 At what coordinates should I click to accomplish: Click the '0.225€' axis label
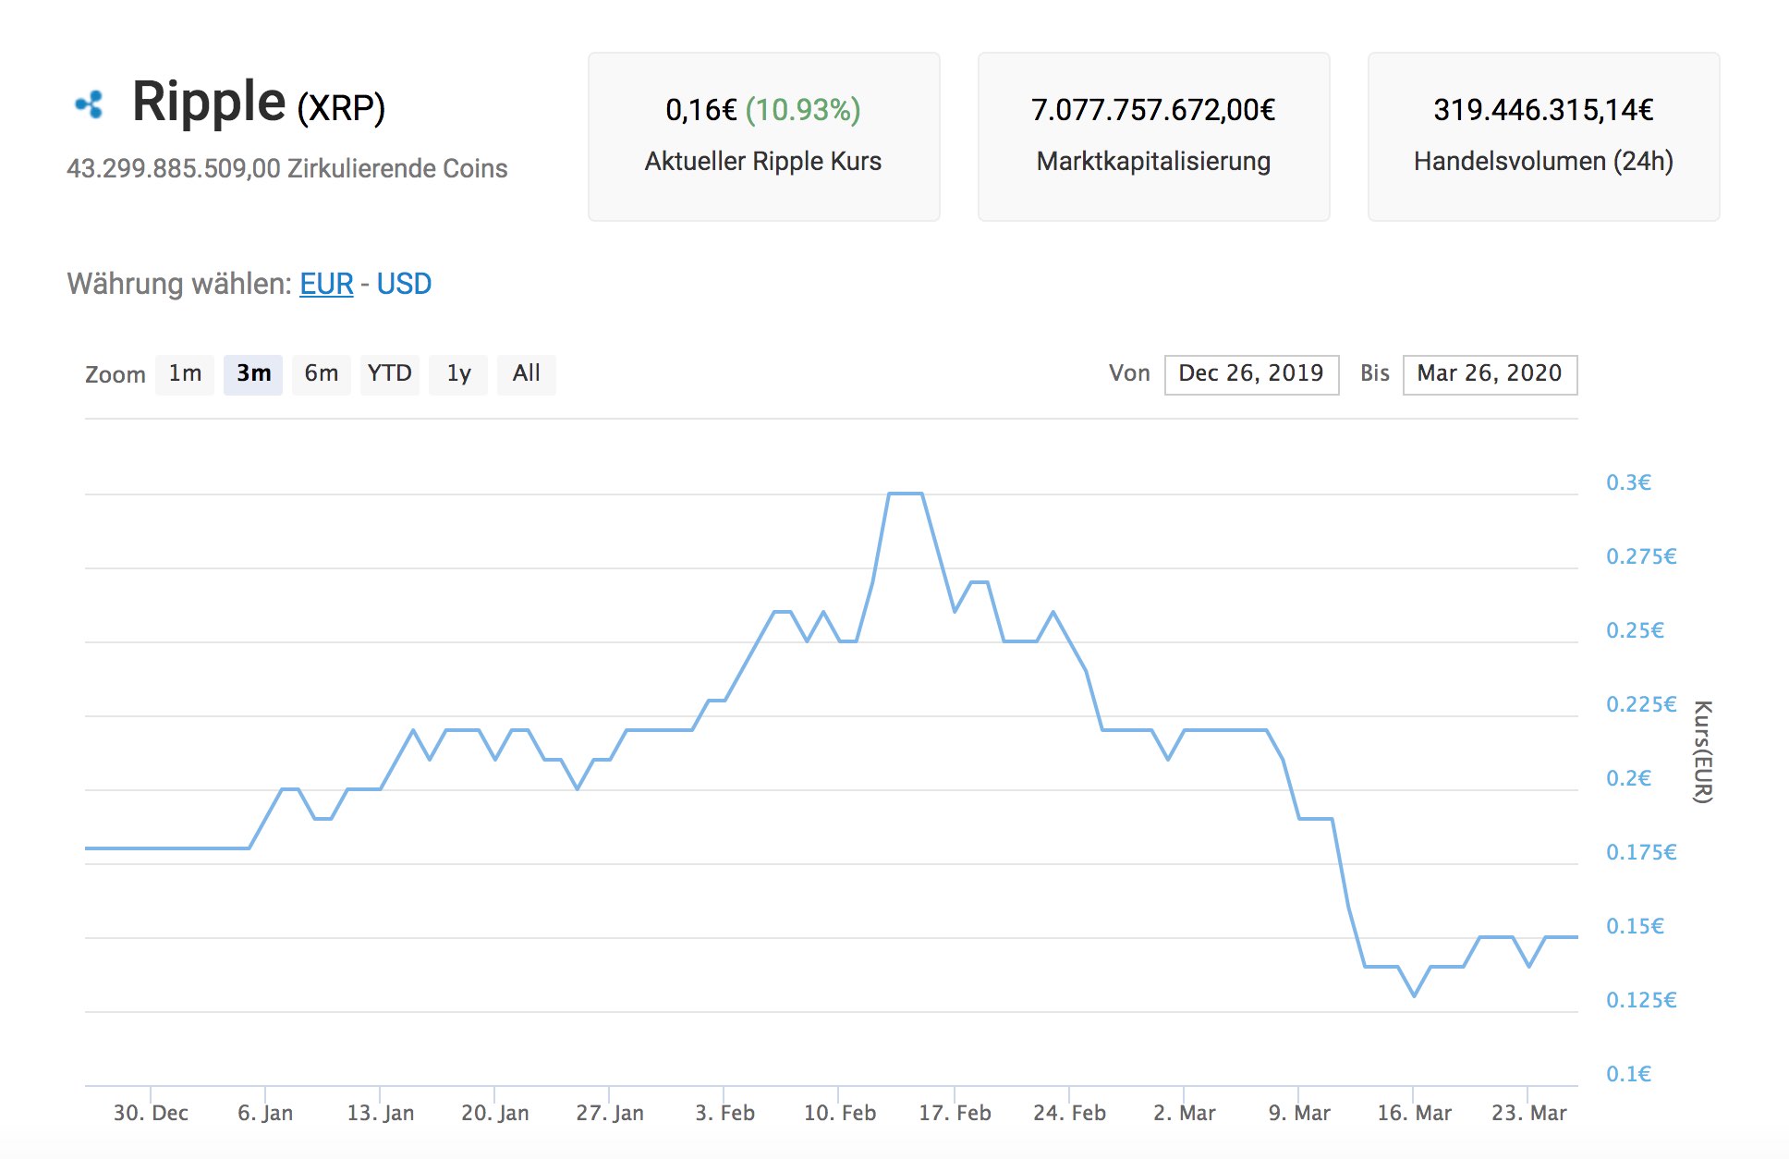(1641, 704)
